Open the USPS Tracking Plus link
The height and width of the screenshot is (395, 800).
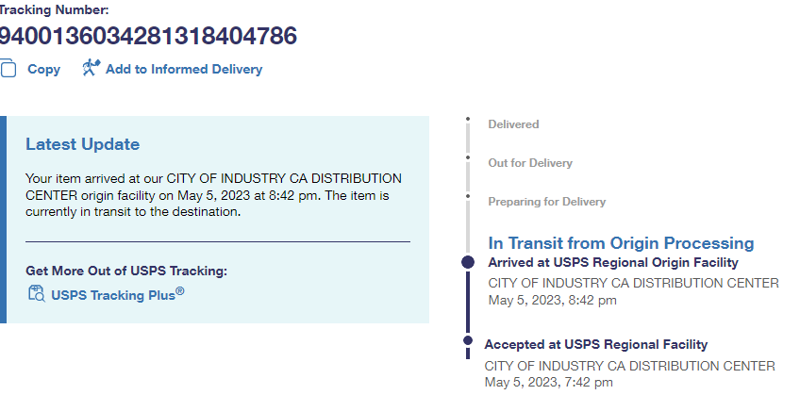(118, 294)
